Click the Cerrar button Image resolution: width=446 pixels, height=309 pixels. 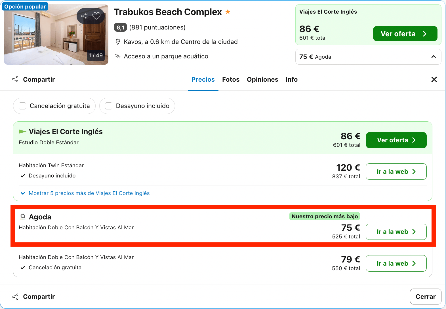click(x=426, y=297)
